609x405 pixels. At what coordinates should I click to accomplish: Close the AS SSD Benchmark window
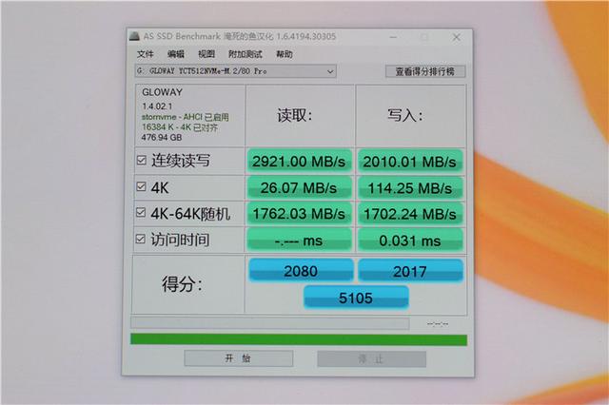(x=457, y=37)
